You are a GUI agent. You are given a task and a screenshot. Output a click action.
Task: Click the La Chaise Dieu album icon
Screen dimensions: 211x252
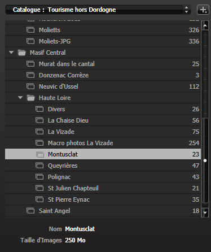click(39, 120)
